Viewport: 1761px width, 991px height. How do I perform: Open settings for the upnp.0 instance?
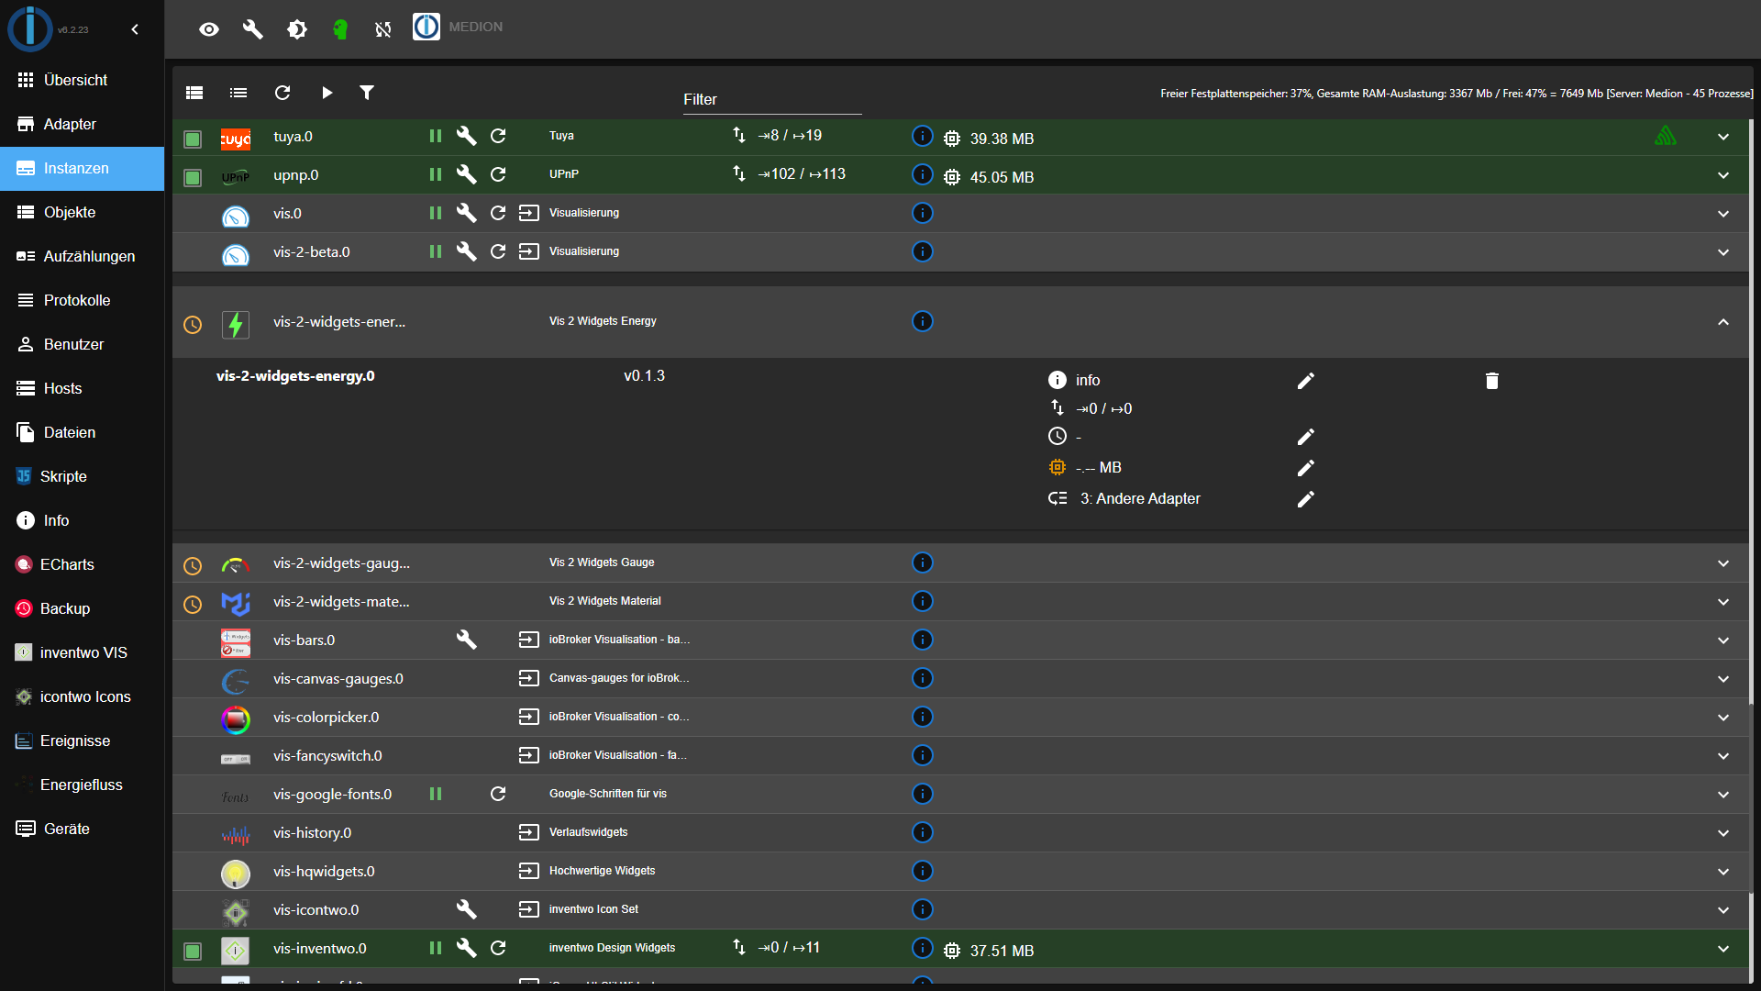467,174
